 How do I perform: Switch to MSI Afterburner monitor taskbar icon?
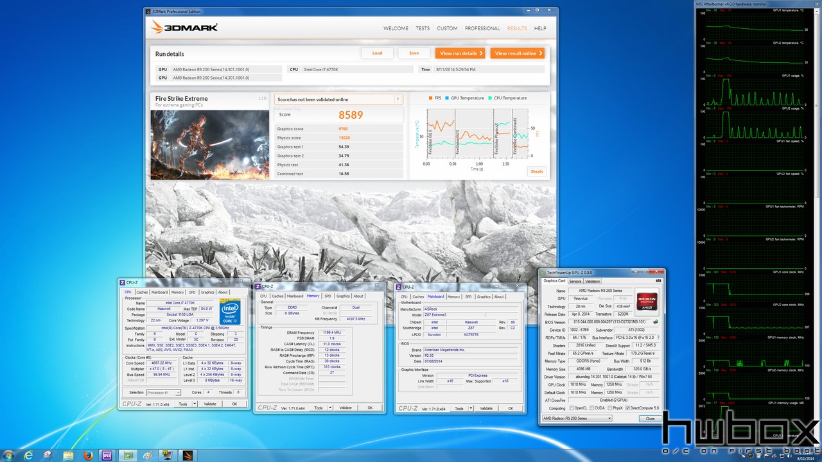[x=168, y=455]
